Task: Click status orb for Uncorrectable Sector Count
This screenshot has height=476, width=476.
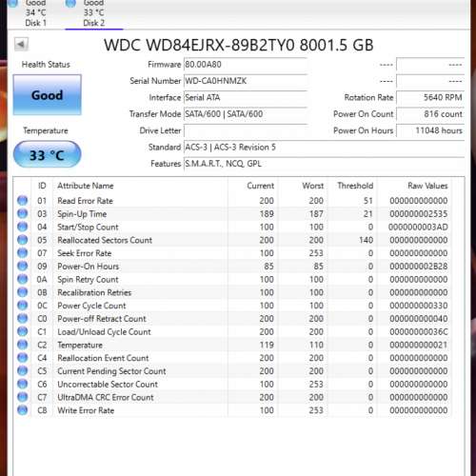Action: [x=22, y=384]
